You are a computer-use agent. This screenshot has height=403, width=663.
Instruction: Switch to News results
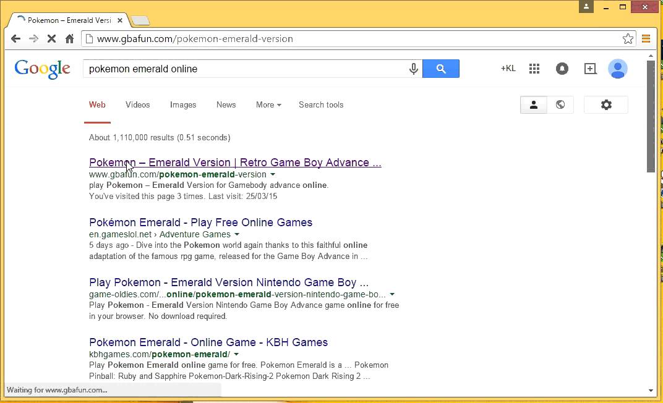click(x=226, y=104)
